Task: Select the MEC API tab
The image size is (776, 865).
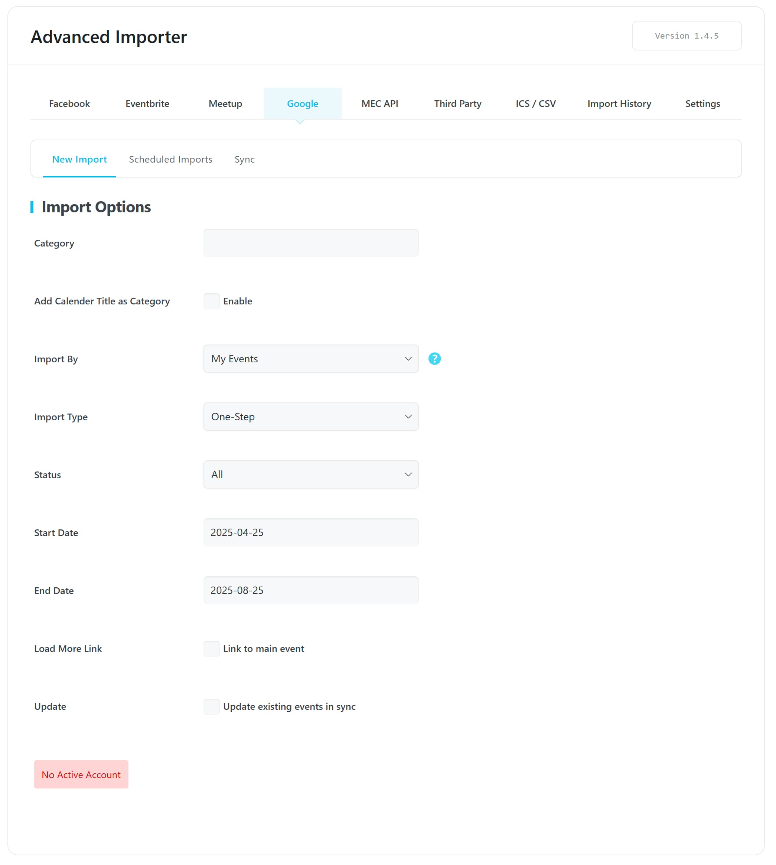Action: coord(379,104)
